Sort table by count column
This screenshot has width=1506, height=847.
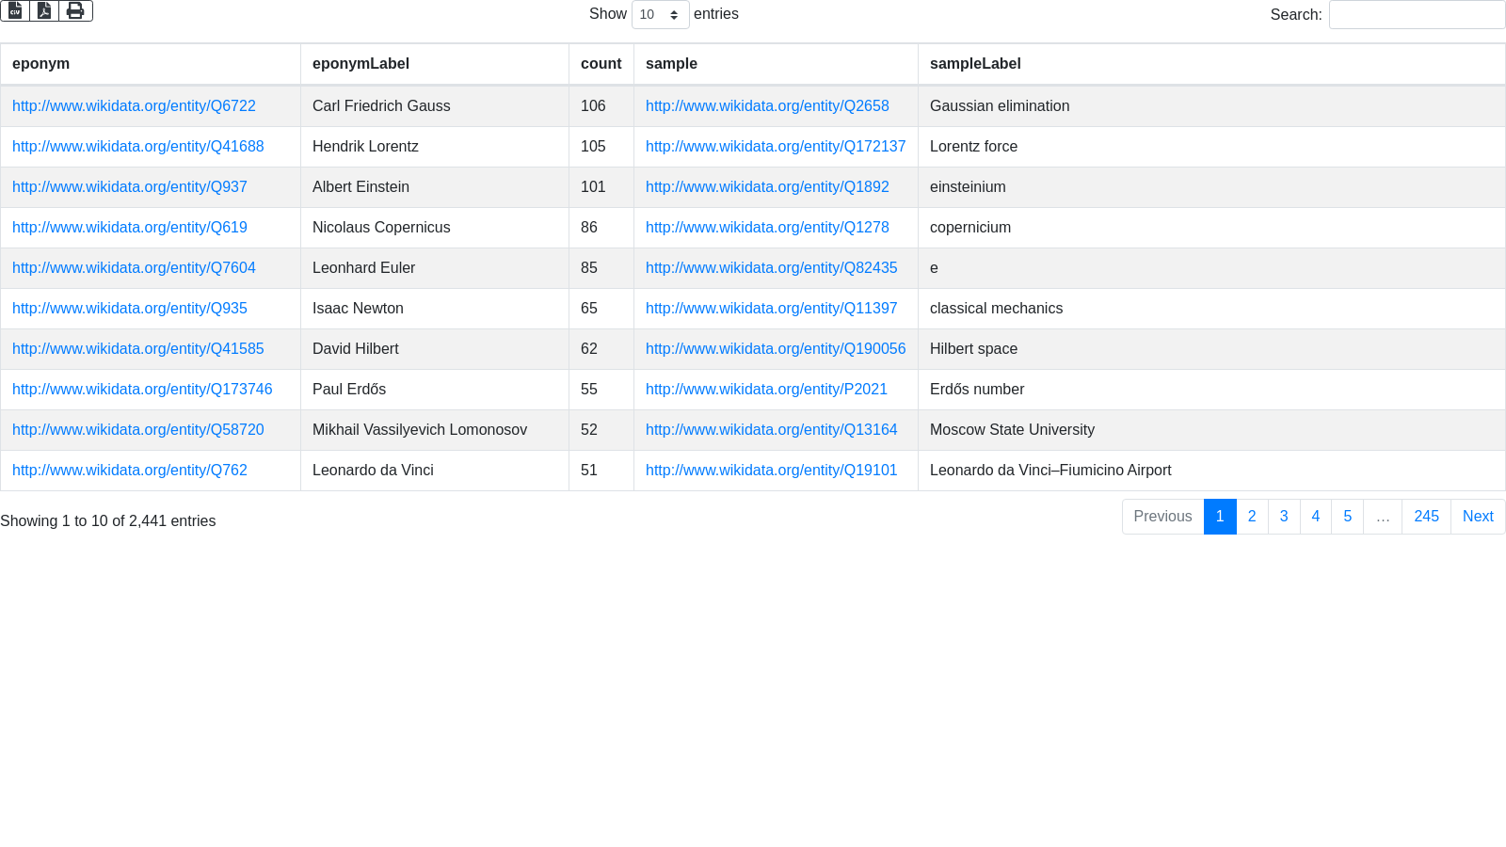[x=601, y=64]
